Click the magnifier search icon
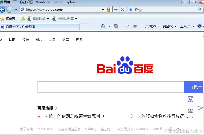The height and width of the screenshot is (135, 204). tap(199, 9)
